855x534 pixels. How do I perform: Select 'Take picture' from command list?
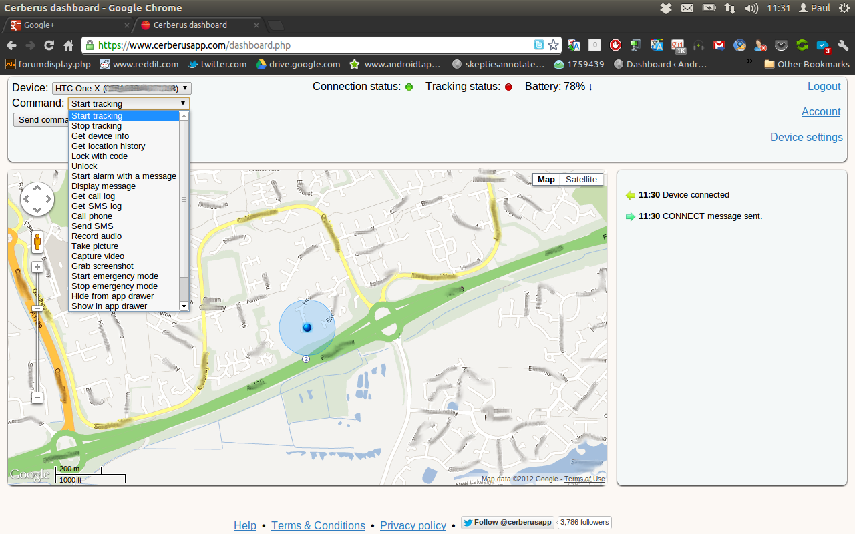(x=95, y=246)
